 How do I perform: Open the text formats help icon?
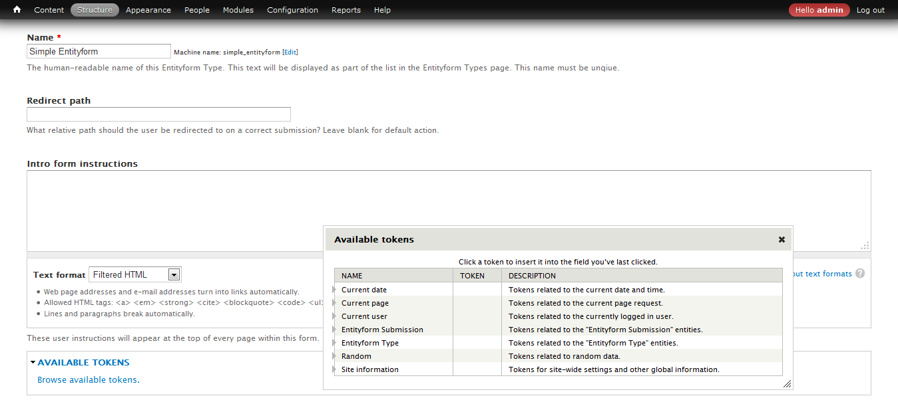pos(859,273)
